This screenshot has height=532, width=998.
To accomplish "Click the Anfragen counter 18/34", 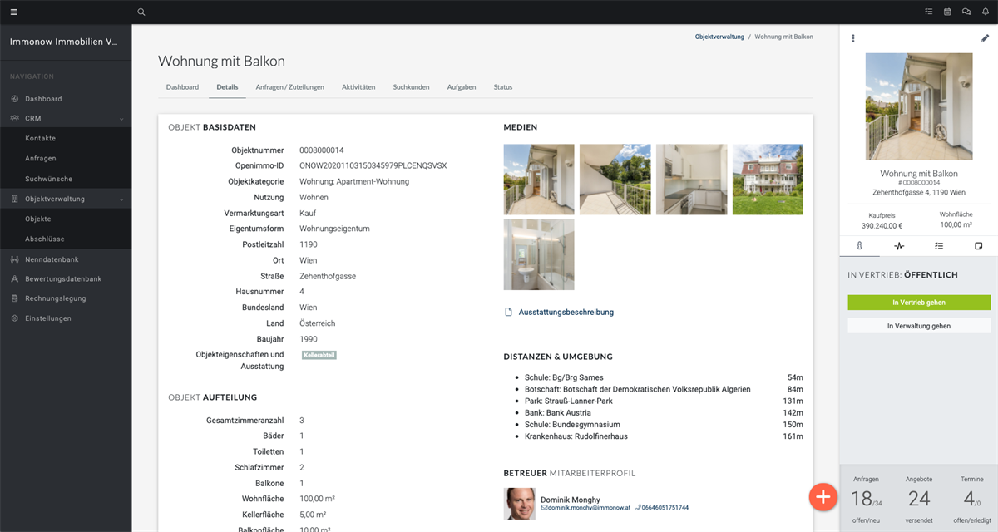I will [x=866, y=499].
